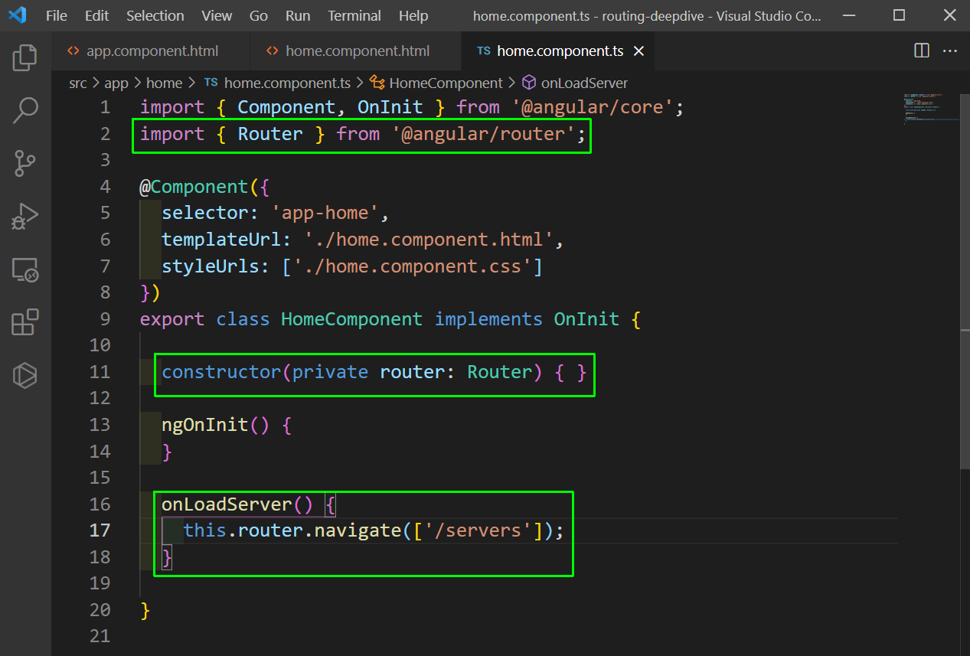Click HTML icon of app.component.html tab

[73, 51]
